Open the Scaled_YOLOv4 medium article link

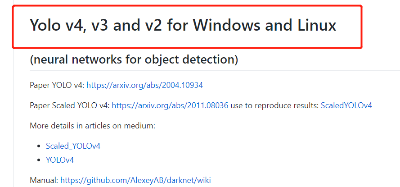click(x=73, y=146)
